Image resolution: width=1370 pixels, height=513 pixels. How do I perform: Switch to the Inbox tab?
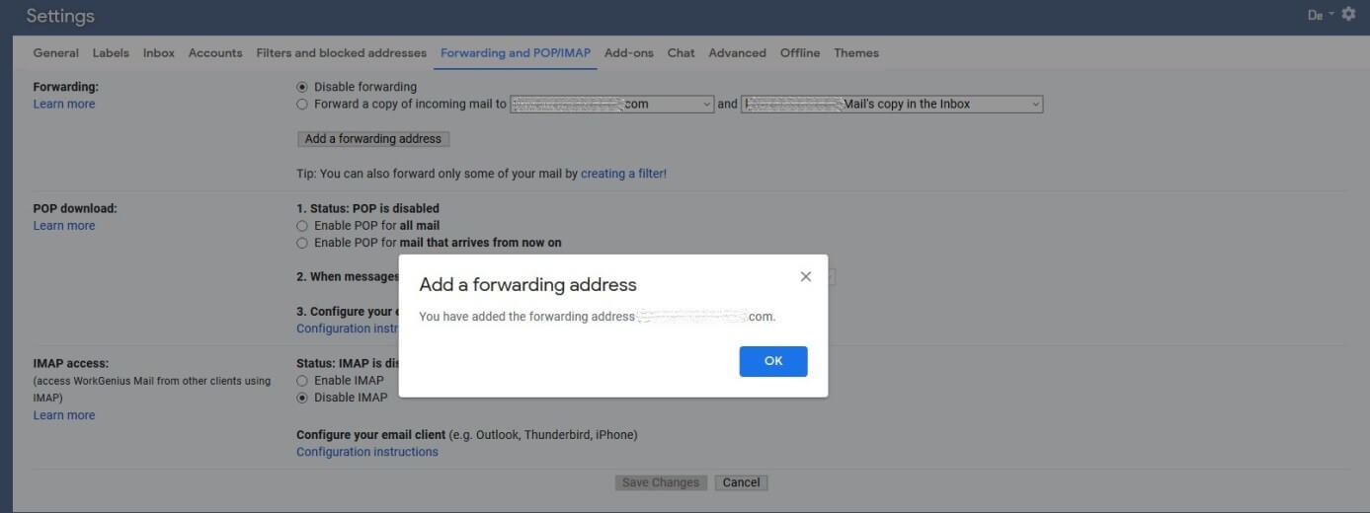point(159,53)
